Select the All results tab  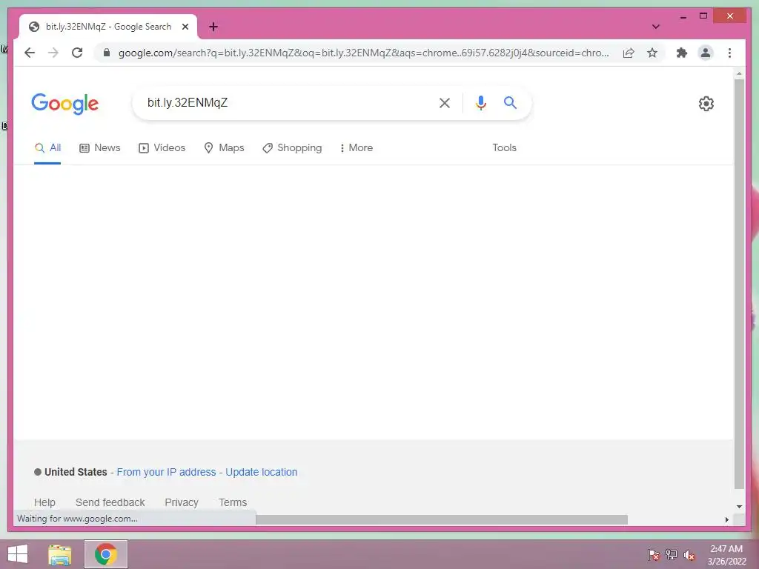tap(47, 147)
